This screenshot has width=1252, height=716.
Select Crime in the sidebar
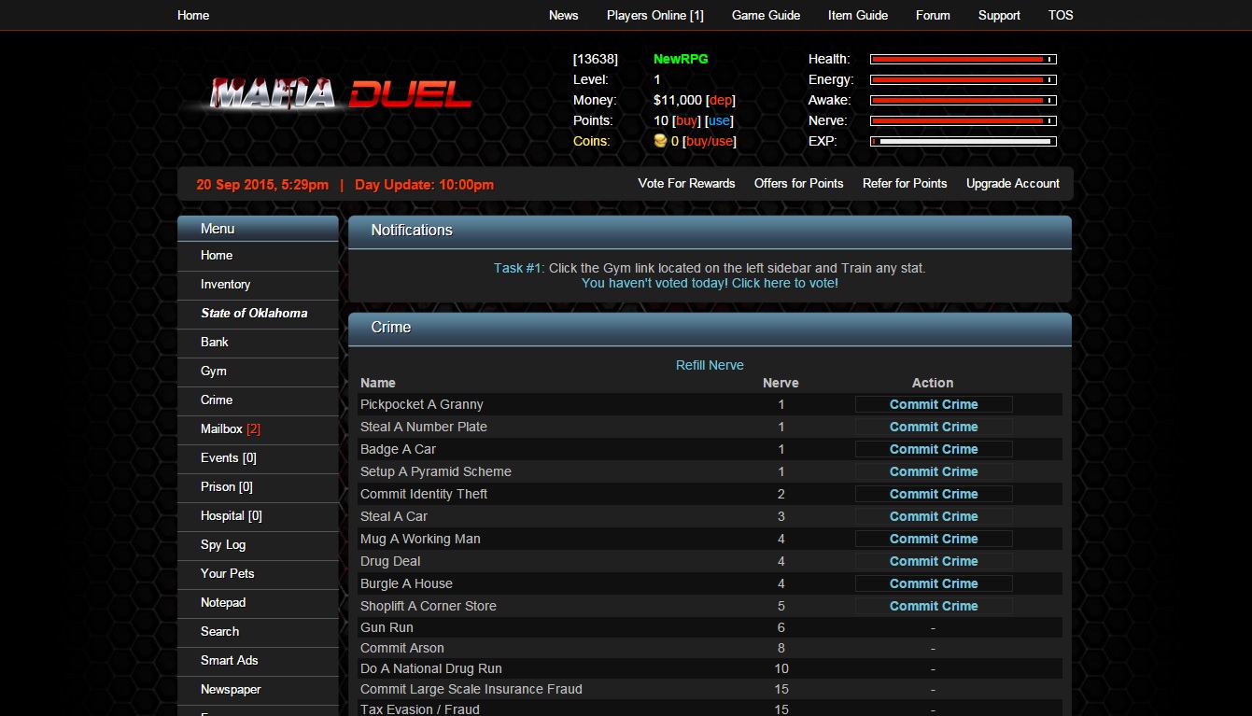point(258,400)
